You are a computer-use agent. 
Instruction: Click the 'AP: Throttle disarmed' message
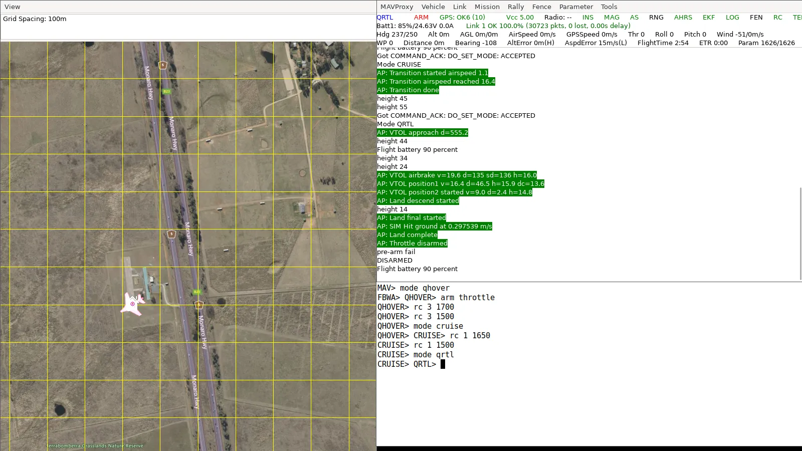pos(412,243)
